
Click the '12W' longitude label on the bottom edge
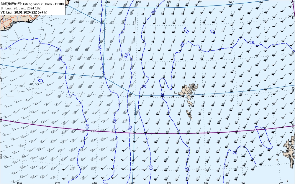[x=95, y=183]
